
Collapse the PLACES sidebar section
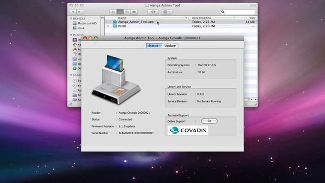coord(71,35)
